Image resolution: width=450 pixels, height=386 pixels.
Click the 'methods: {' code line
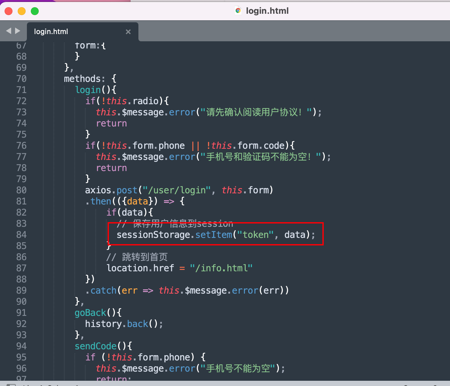(90, 79)
